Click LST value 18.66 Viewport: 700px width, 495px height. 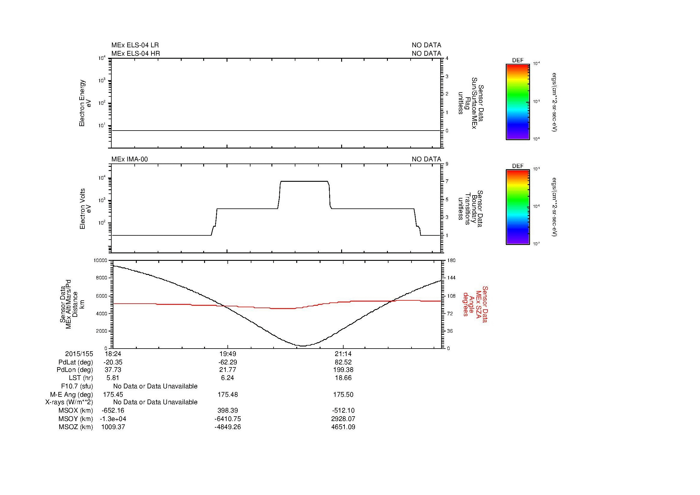(x=343, y=378)
